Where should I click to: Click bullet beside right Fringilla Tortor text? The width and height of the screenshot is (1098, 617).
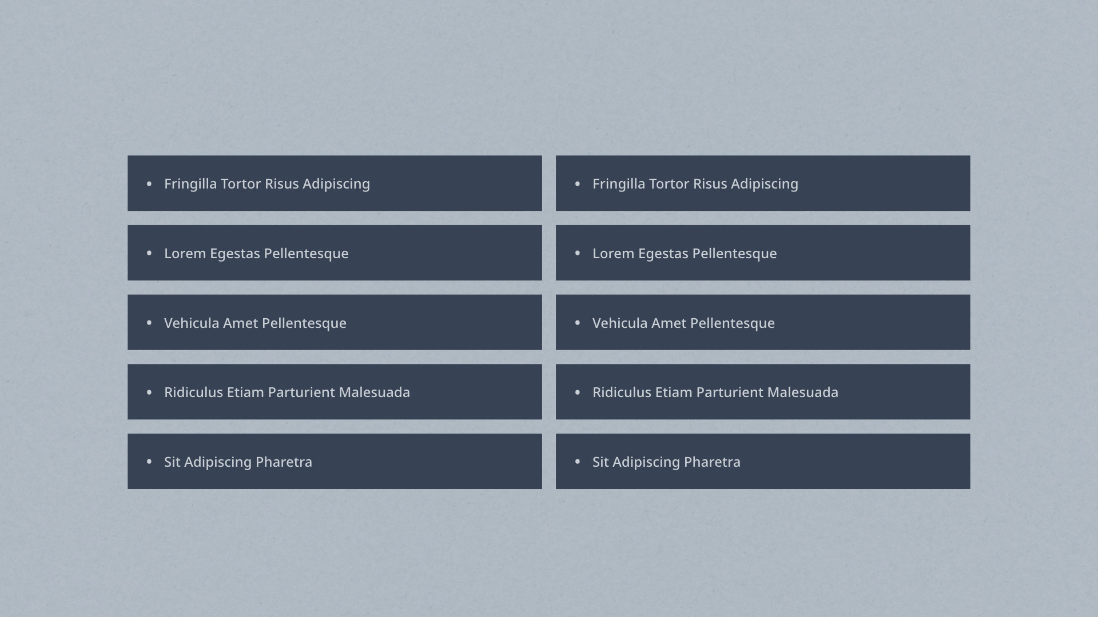[x=578, y=183]
